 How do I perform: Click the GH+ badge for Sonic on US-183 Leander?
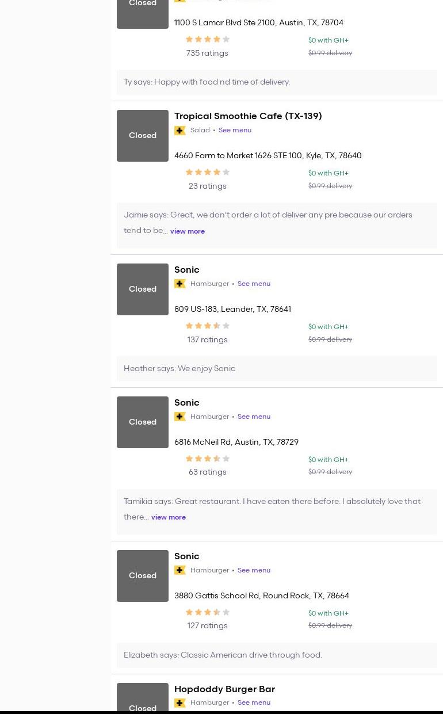coord(180,284)
